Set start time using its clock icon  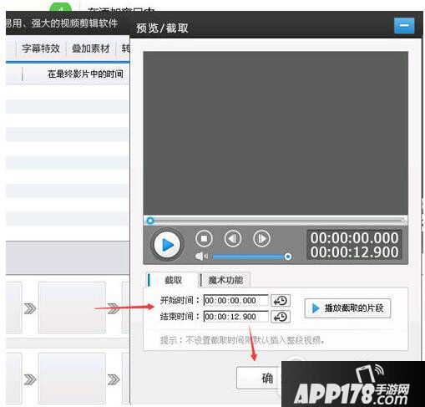click(281, 301)
